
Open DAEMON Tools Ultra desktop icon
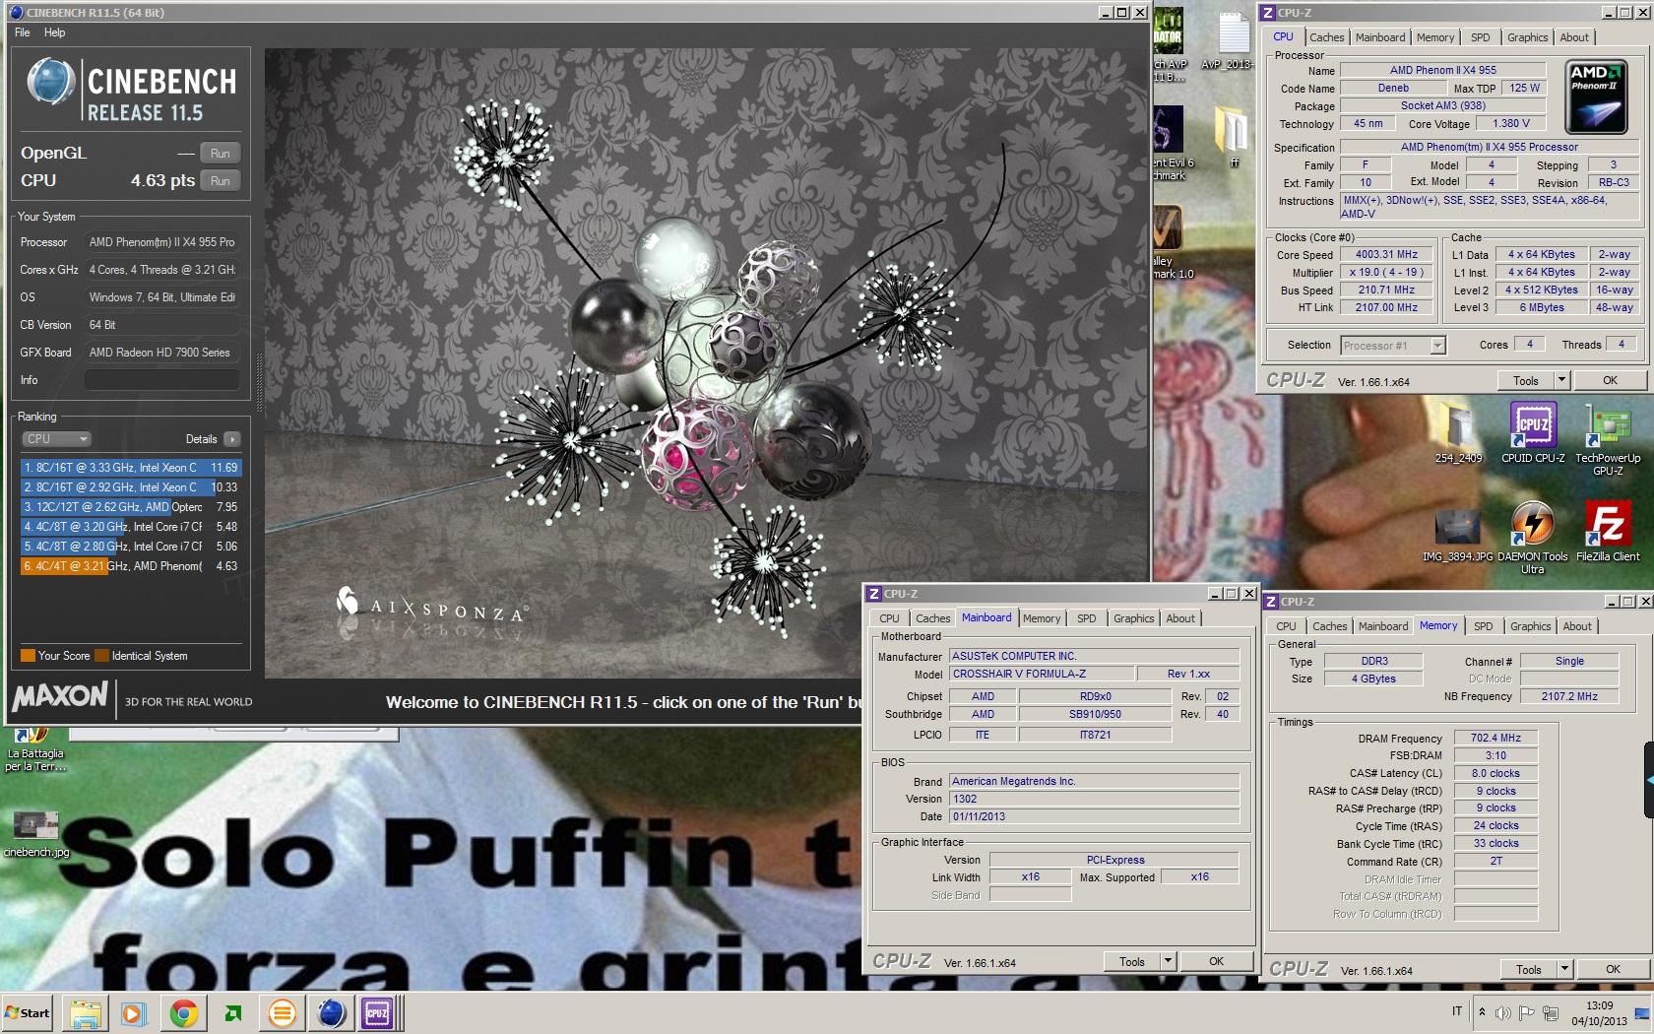click(1533, 537)
